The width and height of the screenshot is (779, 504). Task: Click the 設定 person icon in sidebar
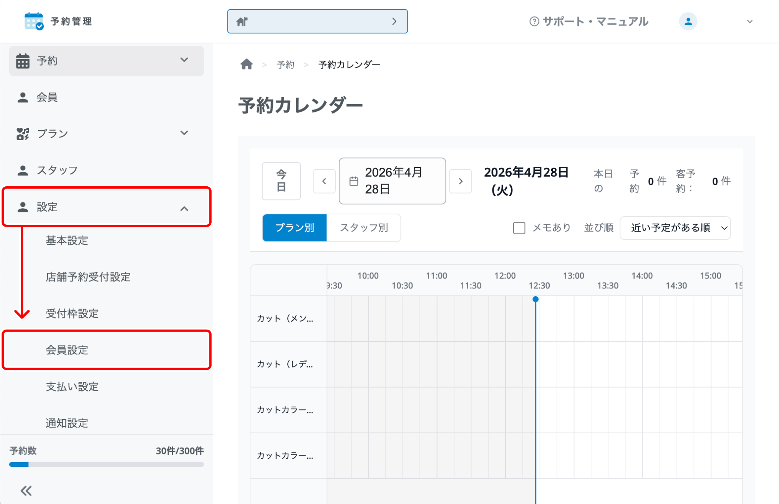tap(23, 207)
